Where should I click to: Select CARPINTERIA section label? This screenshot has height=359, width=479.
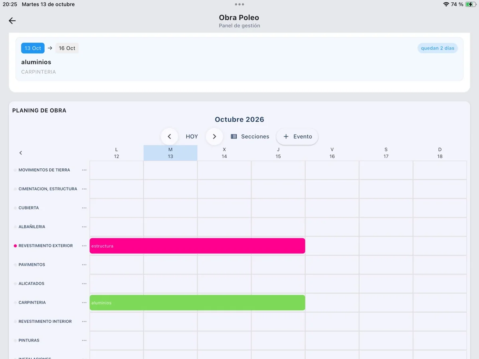[32, 303]
